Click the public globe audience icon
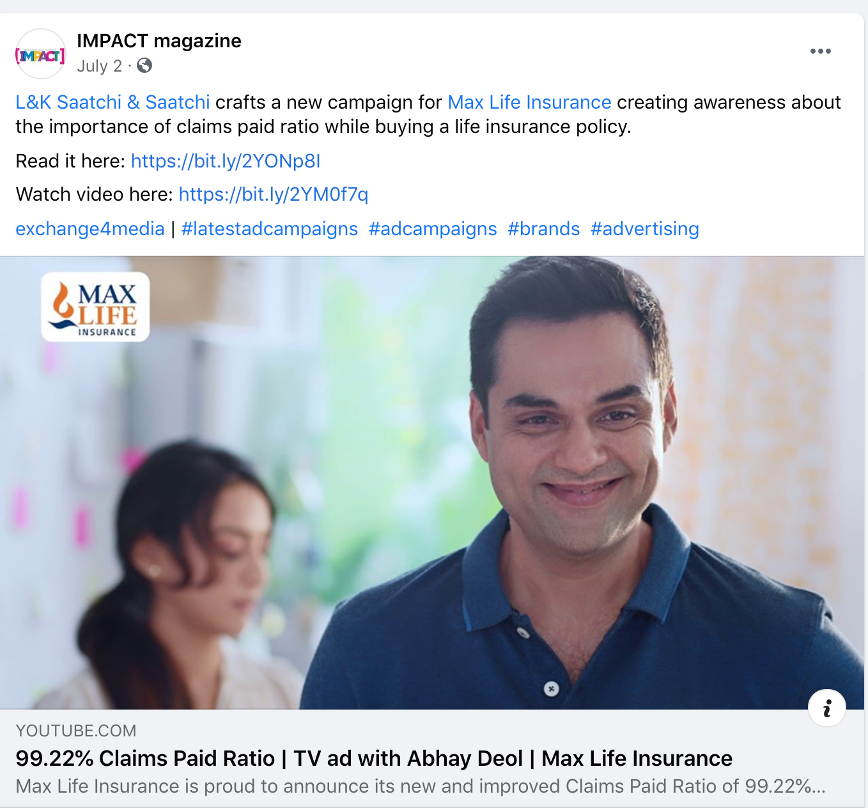 click(144, 65)
